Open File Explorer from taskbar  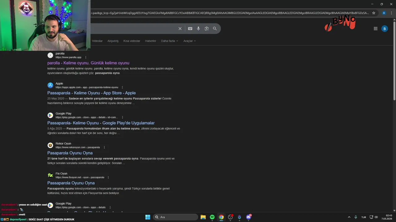203,217
